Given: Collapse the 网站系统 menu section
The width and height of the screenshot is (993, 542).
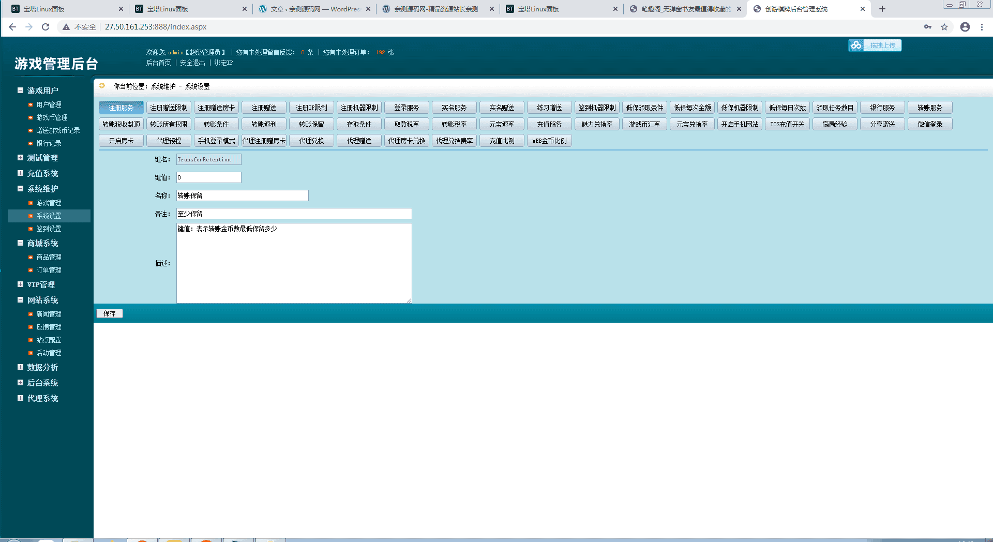Looking at the screenshot, I should tap(20, 300).
